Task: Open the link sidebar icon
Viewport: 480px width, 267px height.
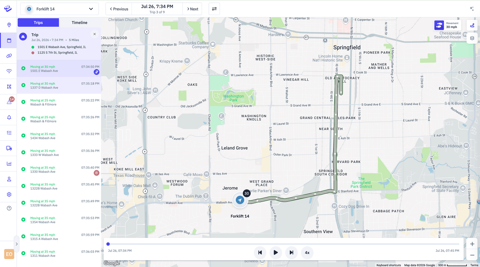Action: (9, 56)
